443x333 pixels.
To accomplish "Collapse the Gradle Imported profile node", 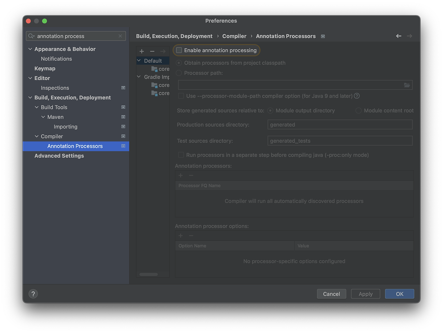I will tap(139, 77).
